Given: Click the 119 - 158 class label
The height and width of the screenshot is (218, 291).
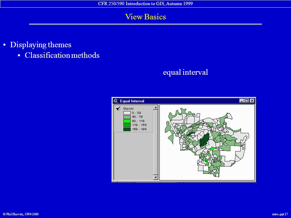Looking at the screenshot, I should pos(139,125).
